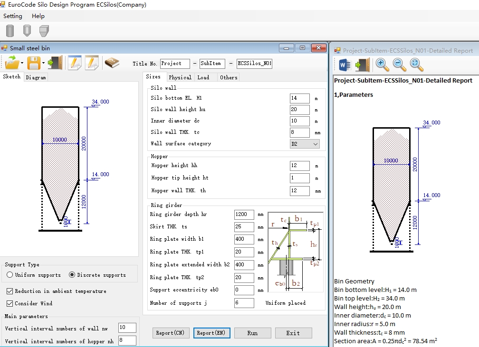Viewport: 479px width, 347px height.
Task: Click the Hopper wall THK. th field
Action: (x=300, y=191)
